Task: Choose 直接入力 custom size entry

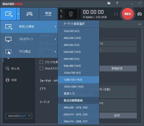Action: pyautogui.click(x=79, y=94)
